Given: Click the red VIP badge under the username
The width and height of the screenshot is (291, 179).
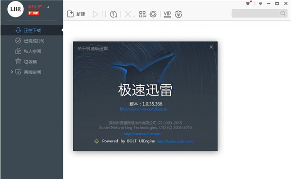Looking at the screenshot, I should (33, 13).
